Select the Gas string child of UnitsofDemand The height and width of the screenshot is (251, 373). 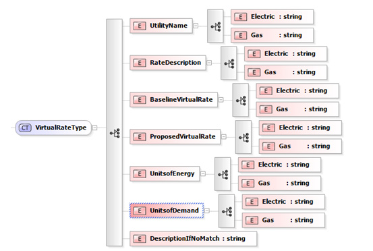pos(283,221)
